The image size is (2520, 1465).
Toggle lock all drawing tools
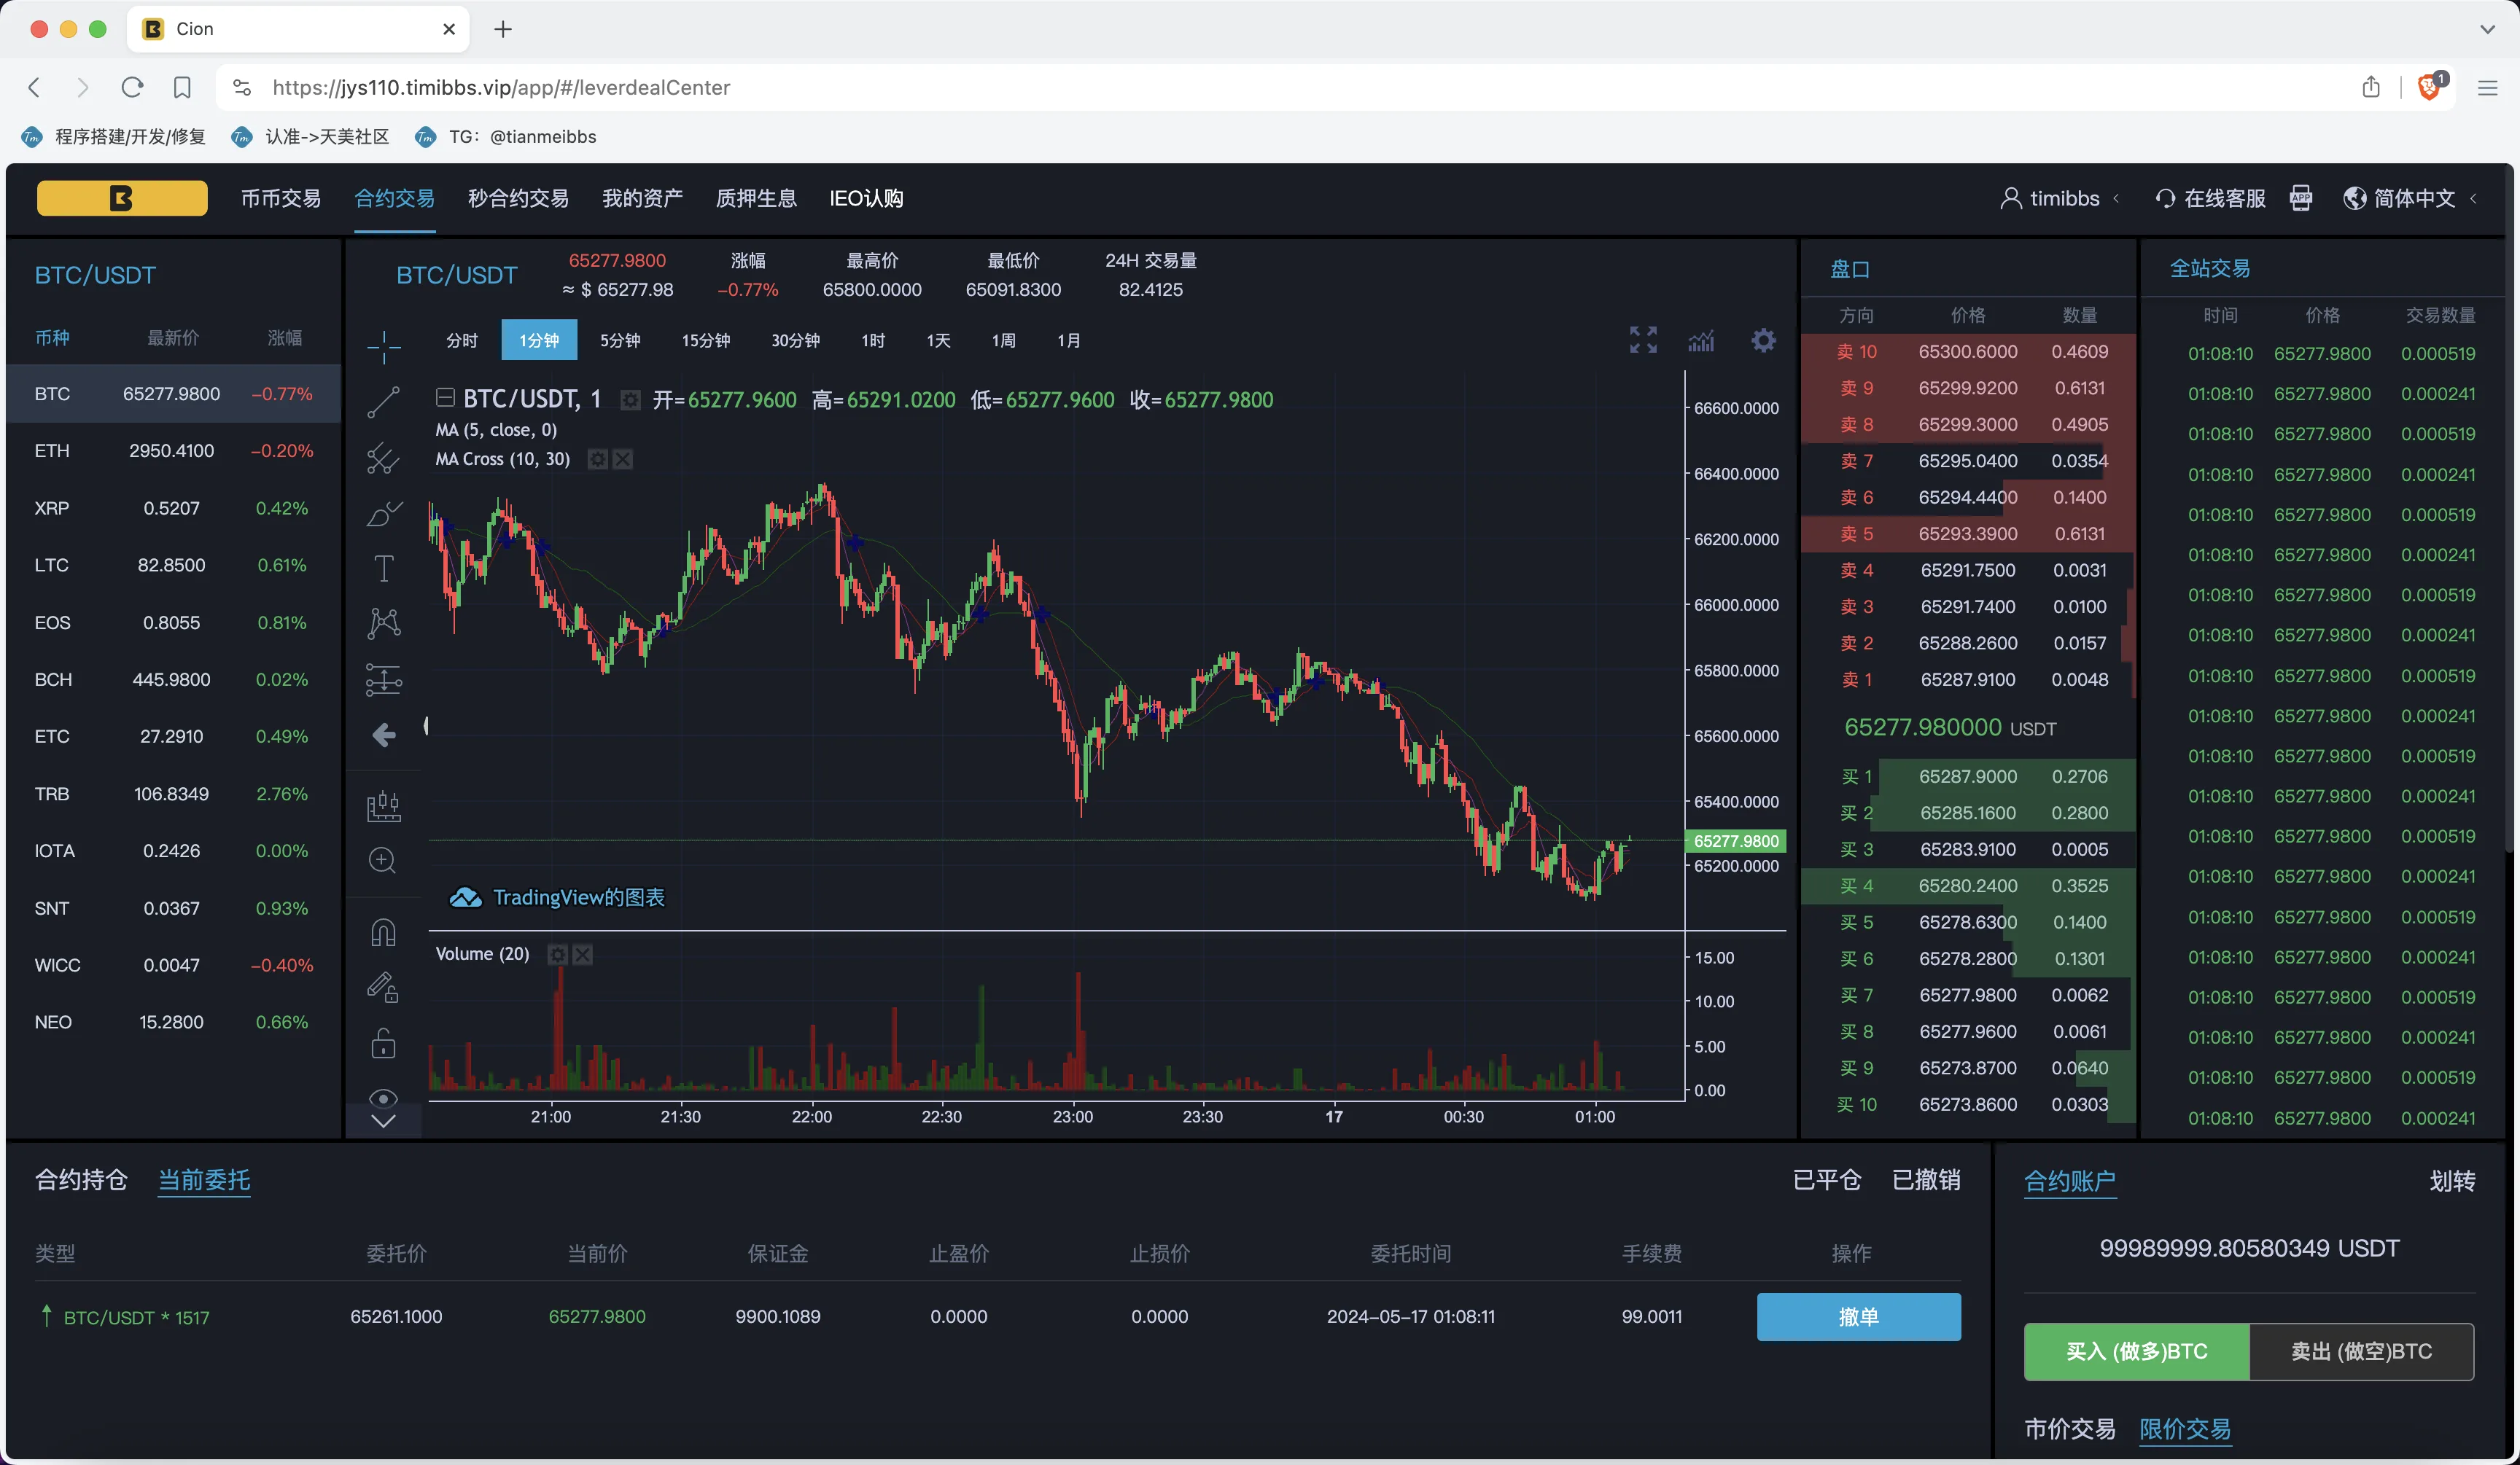click(383, 1043)
